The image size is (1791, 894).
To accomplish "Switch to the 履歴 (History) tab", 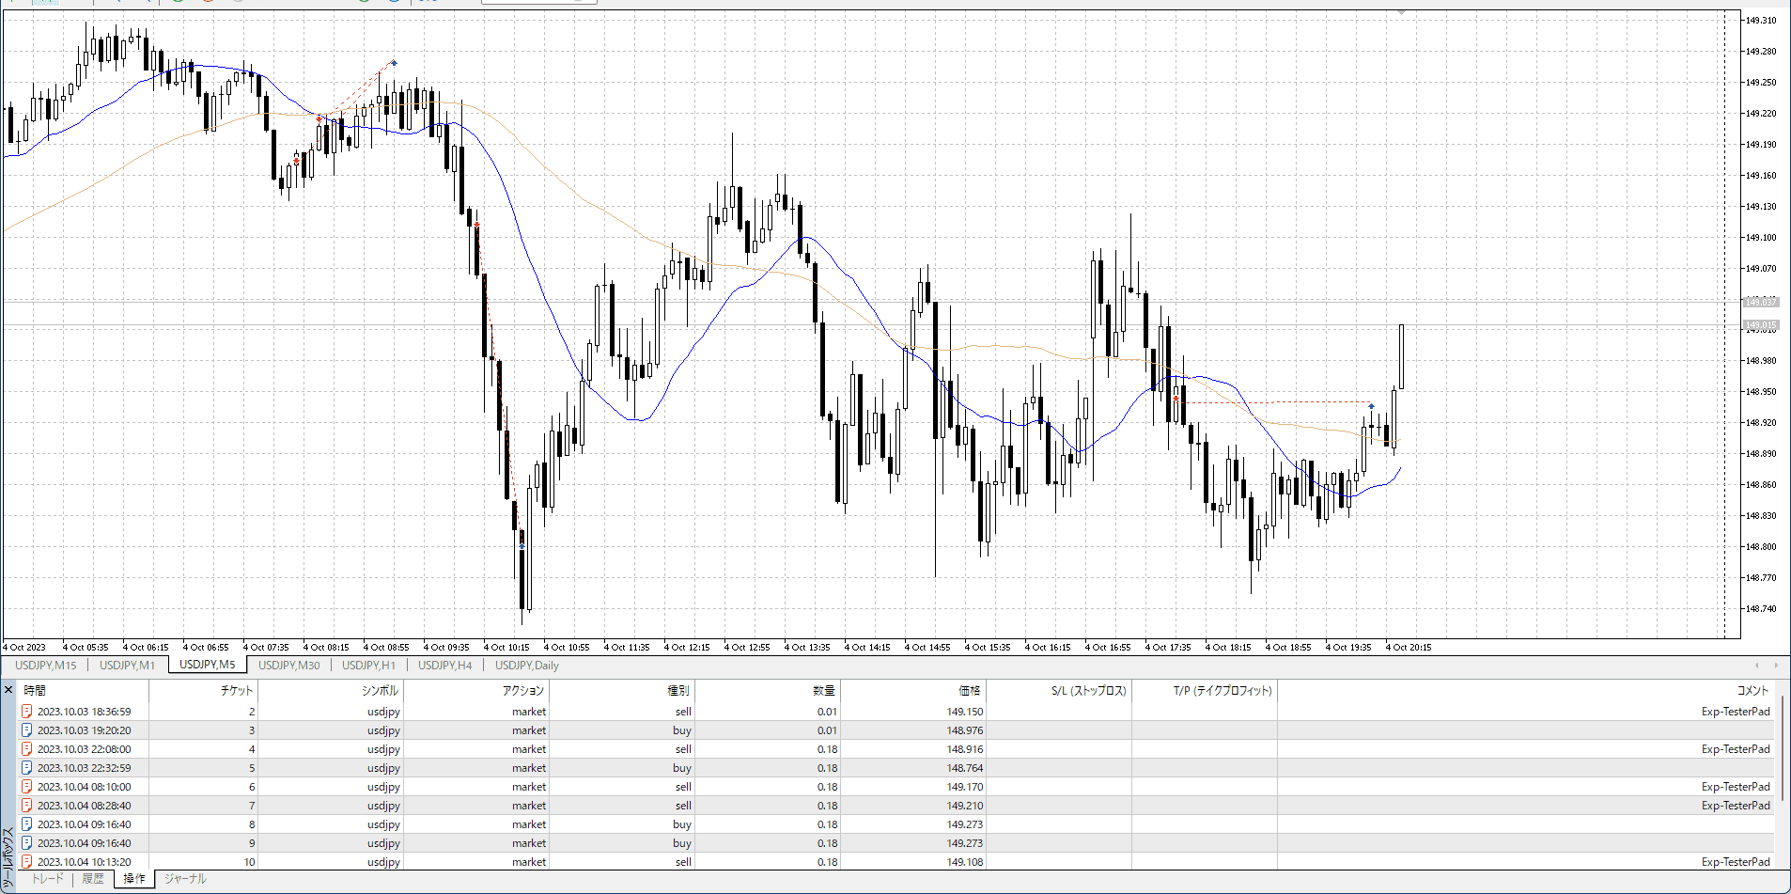I will [x=93, y=879].
